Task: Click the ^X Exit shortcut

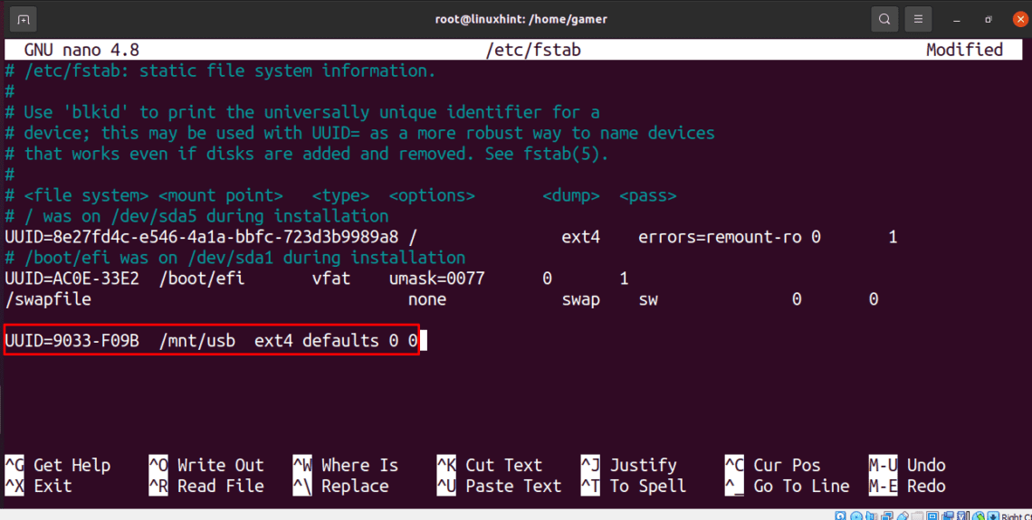Action: coord(39,486)
